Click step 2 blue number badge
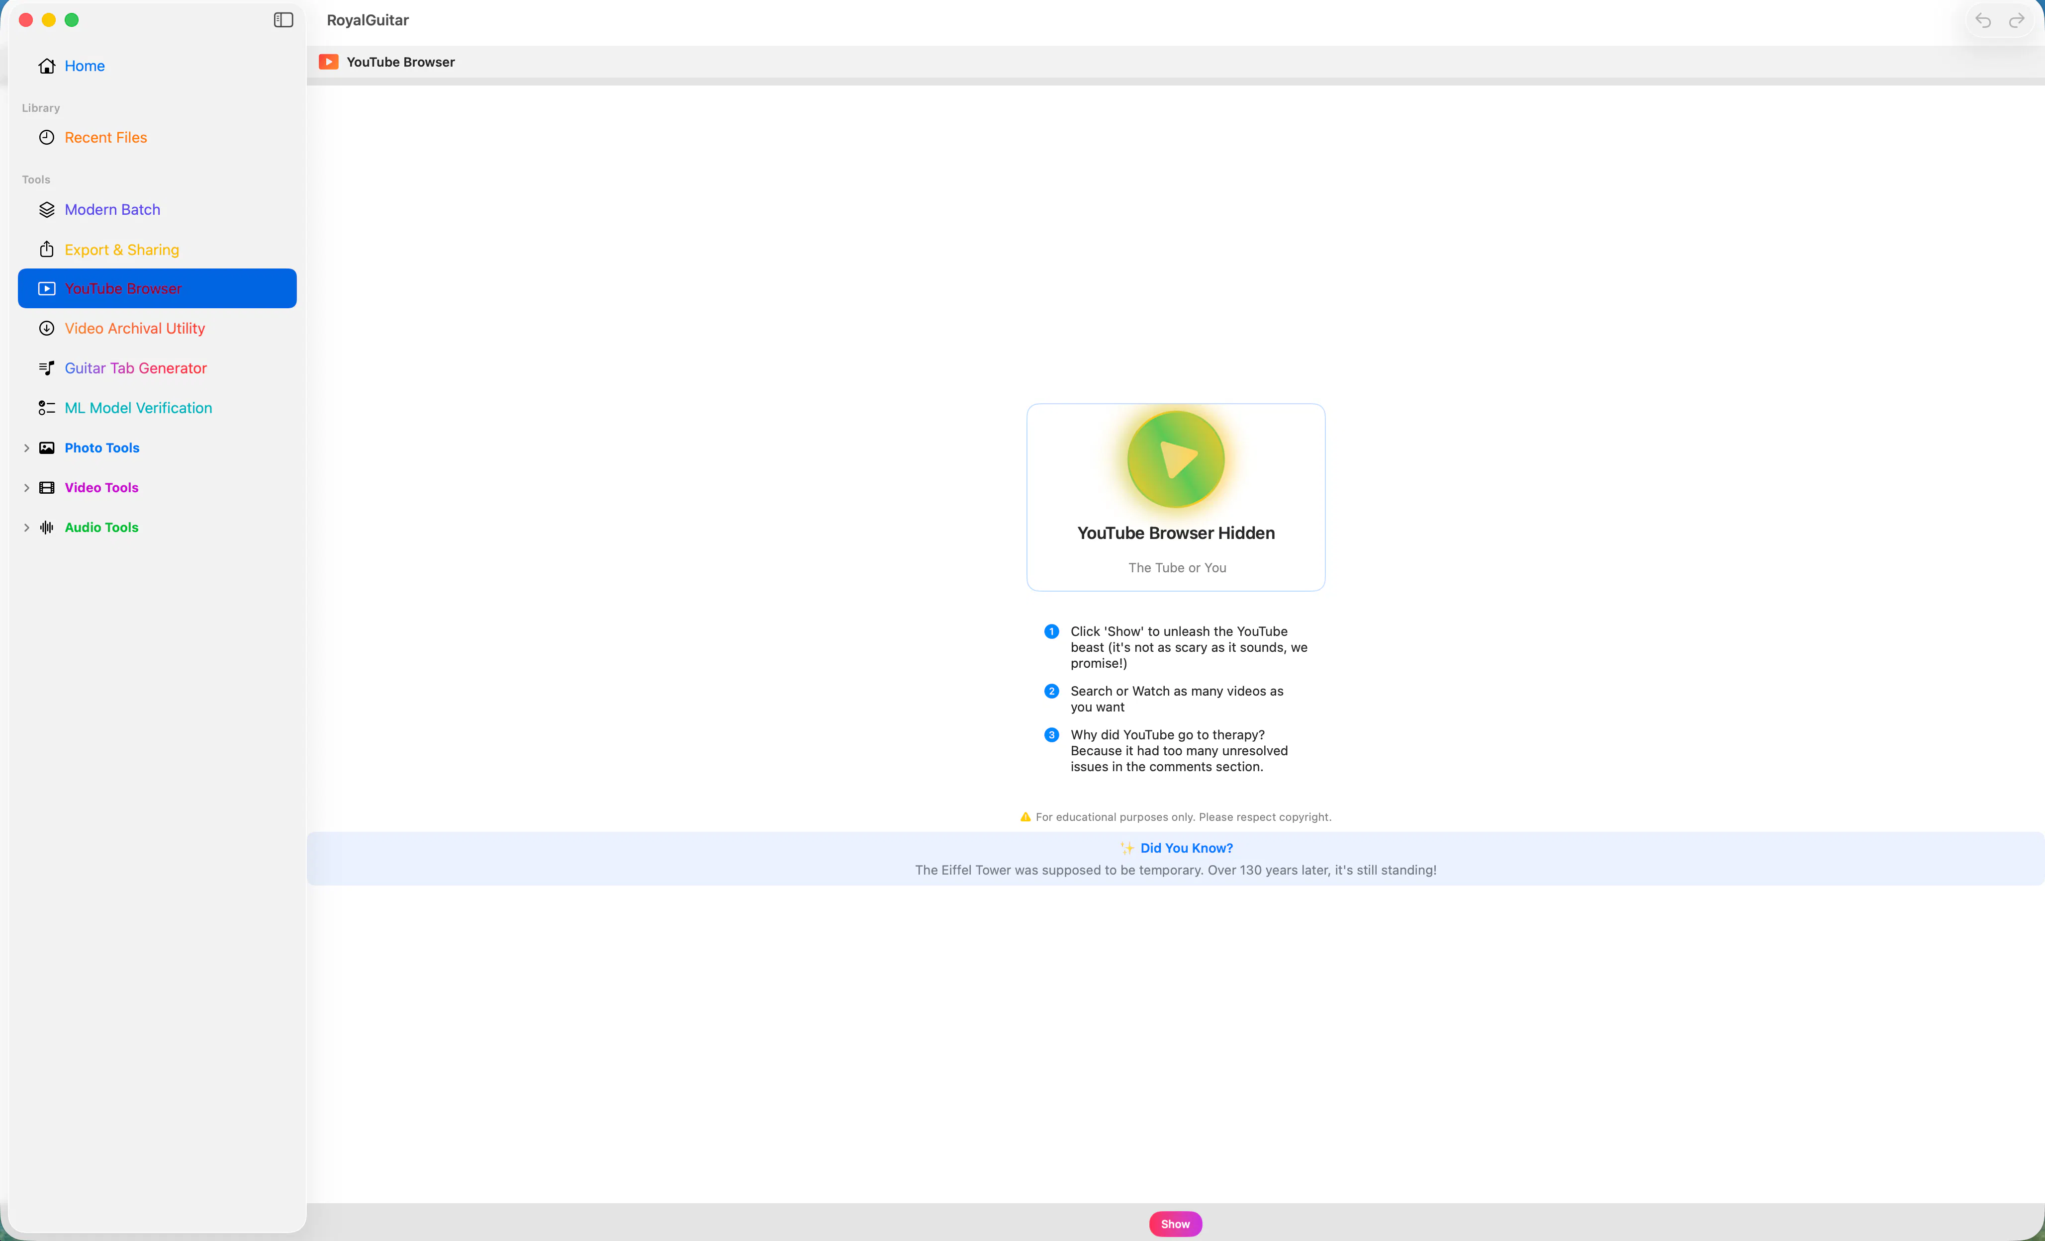 (1051, 692)
